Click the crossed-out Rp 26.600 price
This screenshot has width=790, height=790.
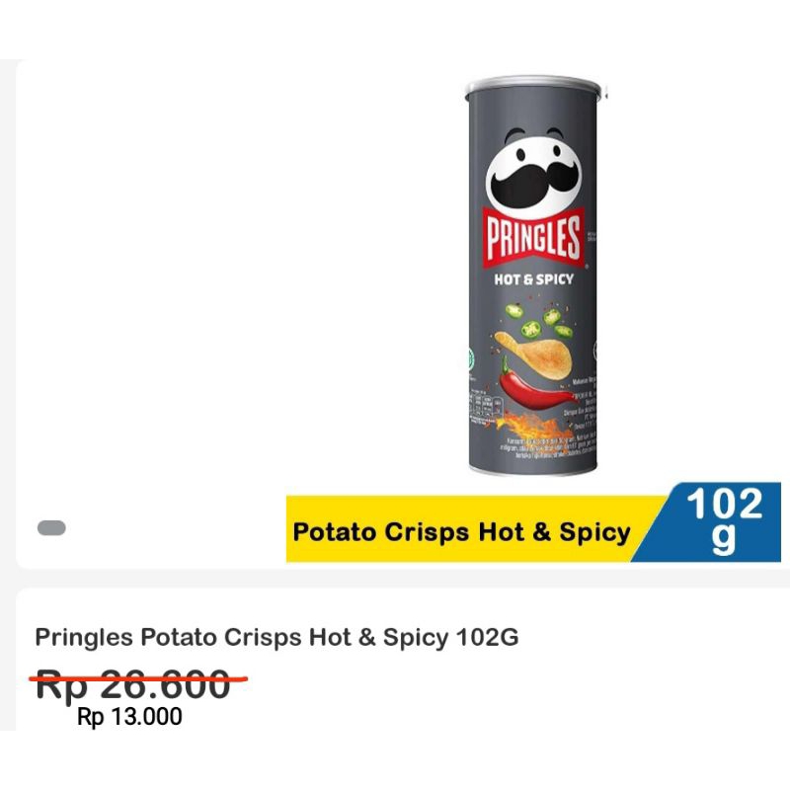tap(133, 684)
